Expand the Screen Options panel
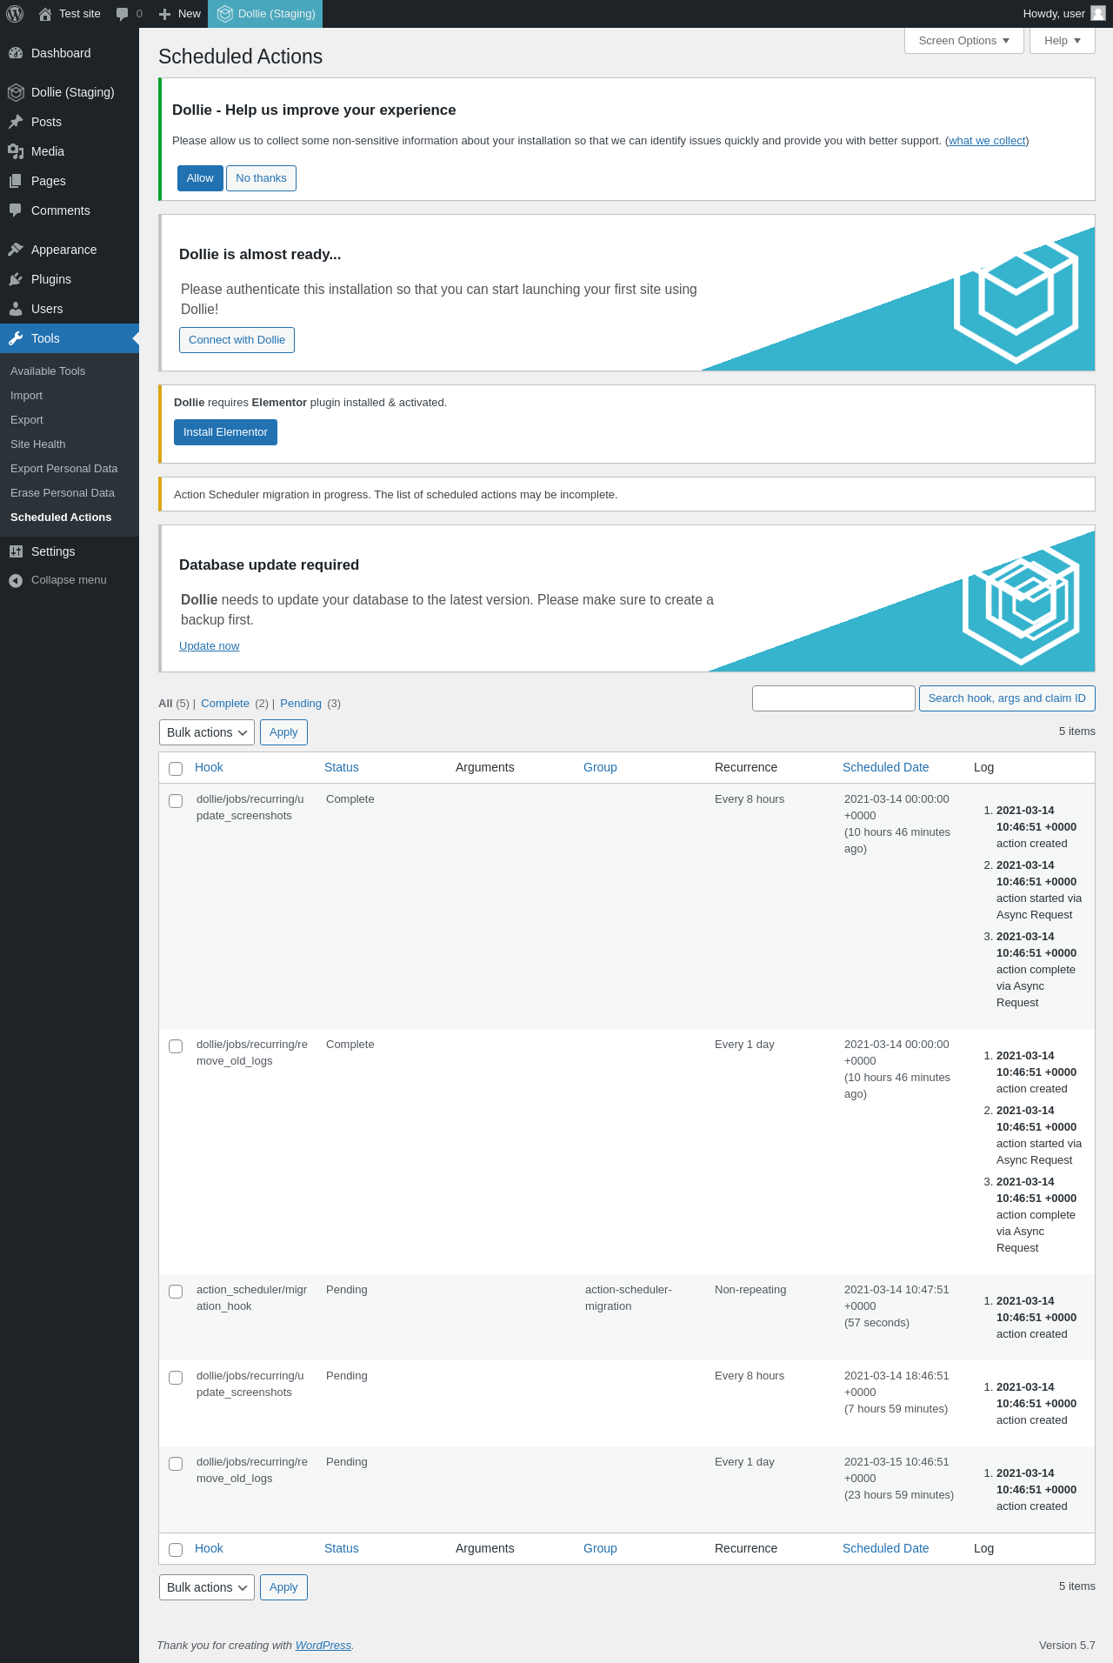This screenshot has height=1663, width=1113. (x=964, y=41)
